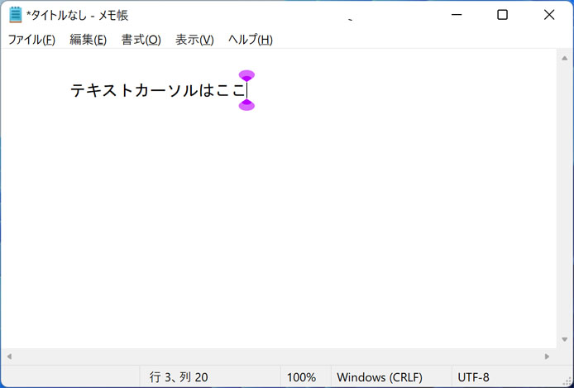The height and width of the screenshot is (388, 574).
Task: Click the vertical scrollbar up arrow
Action: tap(564, 58)
